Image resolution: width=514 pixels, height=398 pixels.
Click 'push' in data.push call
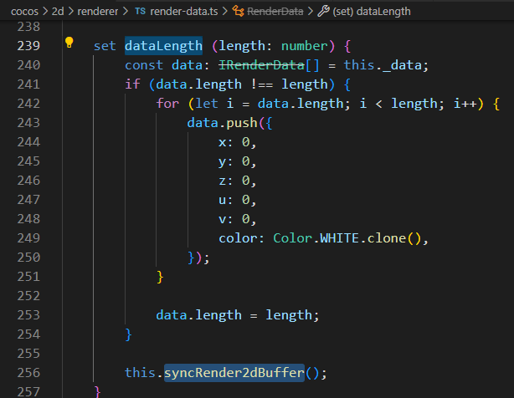point(242,123)
